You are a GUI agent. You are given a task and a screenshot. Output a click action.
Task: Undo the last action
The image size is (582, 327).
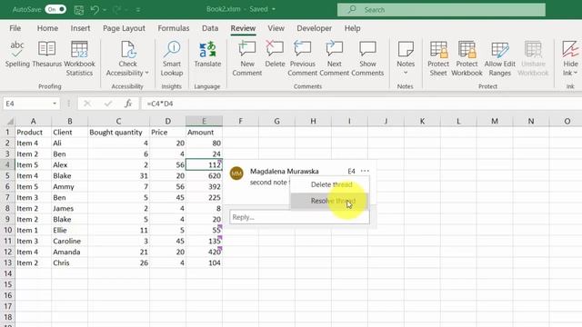click(x=95, y=10)
